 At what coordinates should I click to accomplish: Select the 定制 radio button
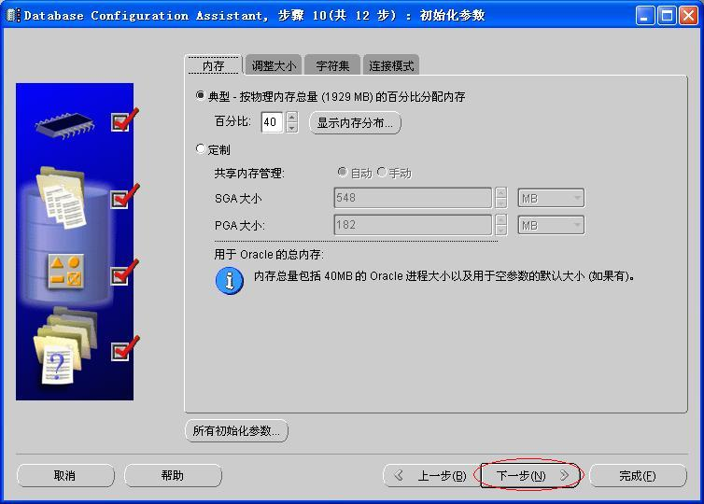coord(200,148)
